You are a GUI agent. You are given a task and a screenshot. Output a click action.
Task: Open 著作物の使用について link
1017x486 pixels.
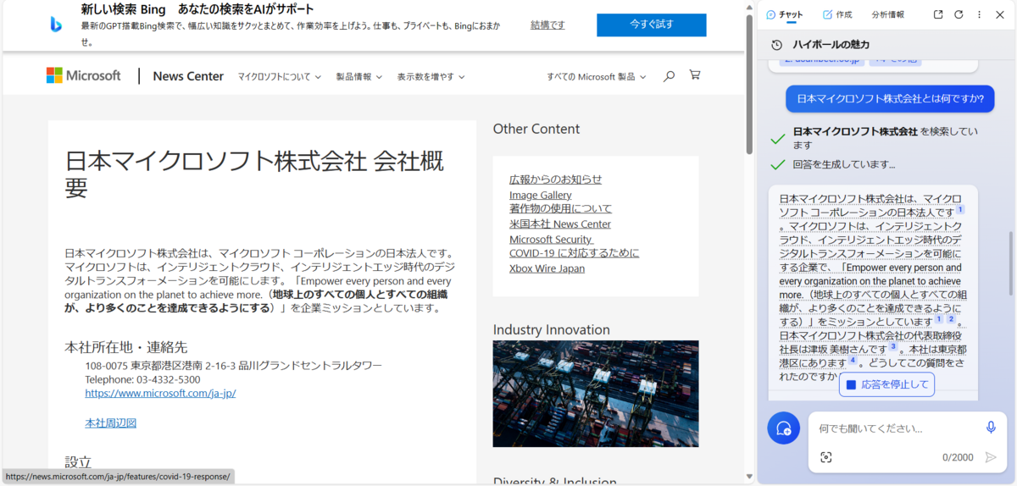[560, 208]
